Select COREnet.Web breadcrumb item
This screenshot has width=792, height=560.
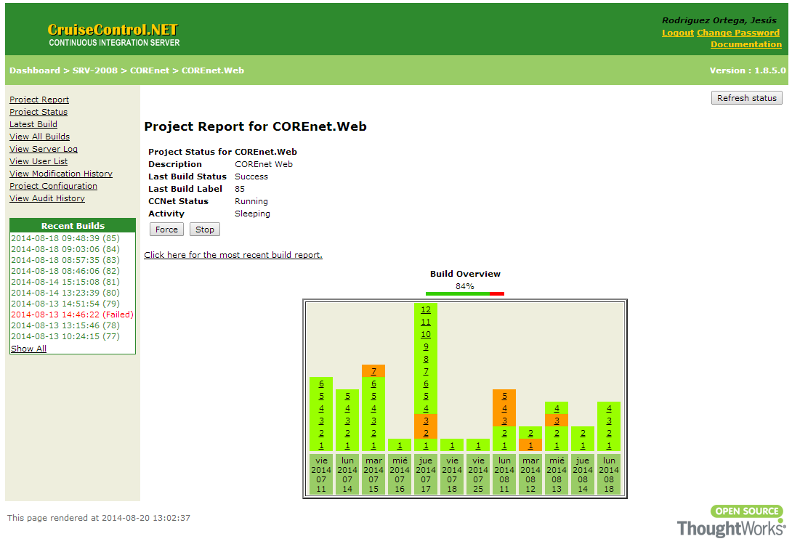pyautogui.click(x=213, y=70)
